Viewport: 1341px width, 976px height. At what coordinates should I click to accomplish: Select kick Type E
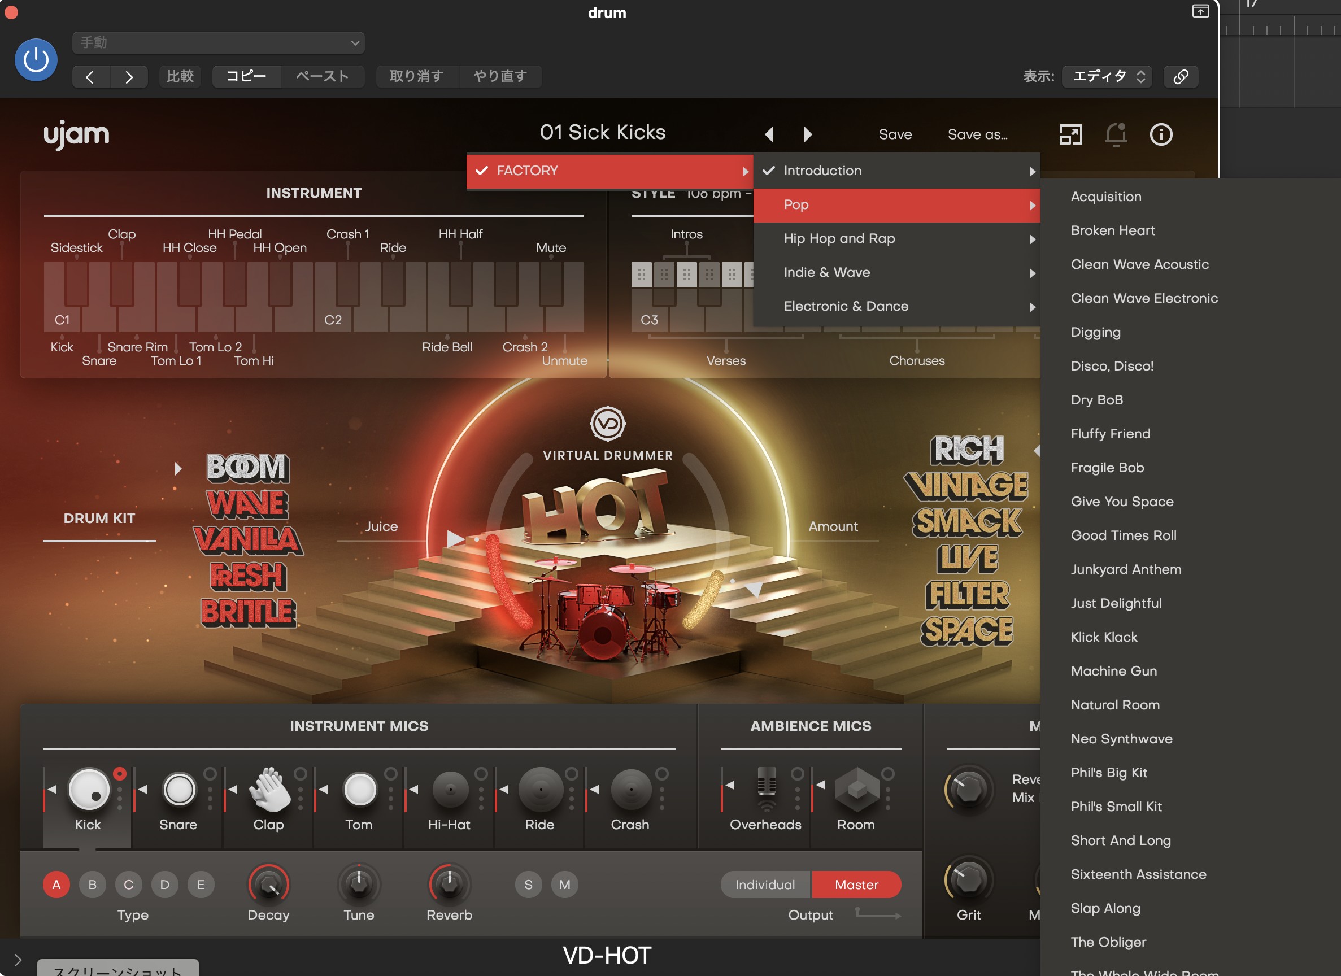pyautogui.click(x=201, y=884)
